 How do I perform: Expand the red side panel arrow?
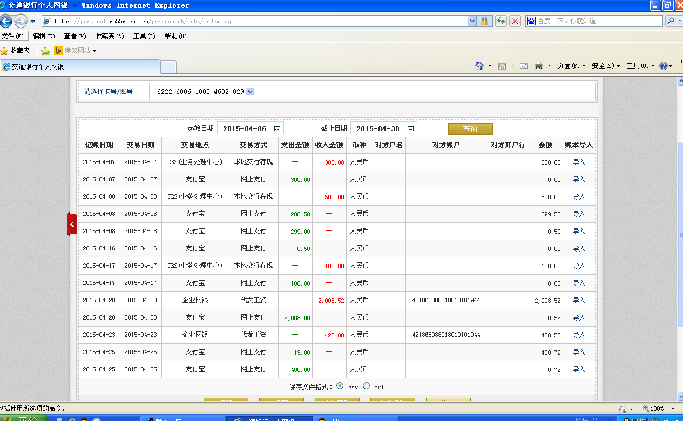(72, 224)
